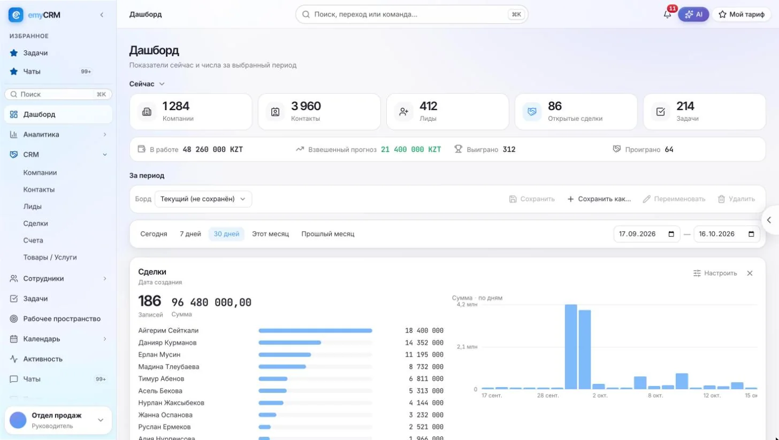Expand Аналитика sidebar section
779x440 pixels.
[58, 134]
